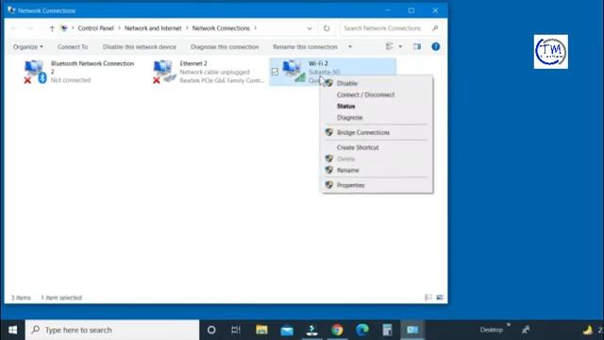
Task: Choose Properties in context menu
Action: click(x=377, y=185)
